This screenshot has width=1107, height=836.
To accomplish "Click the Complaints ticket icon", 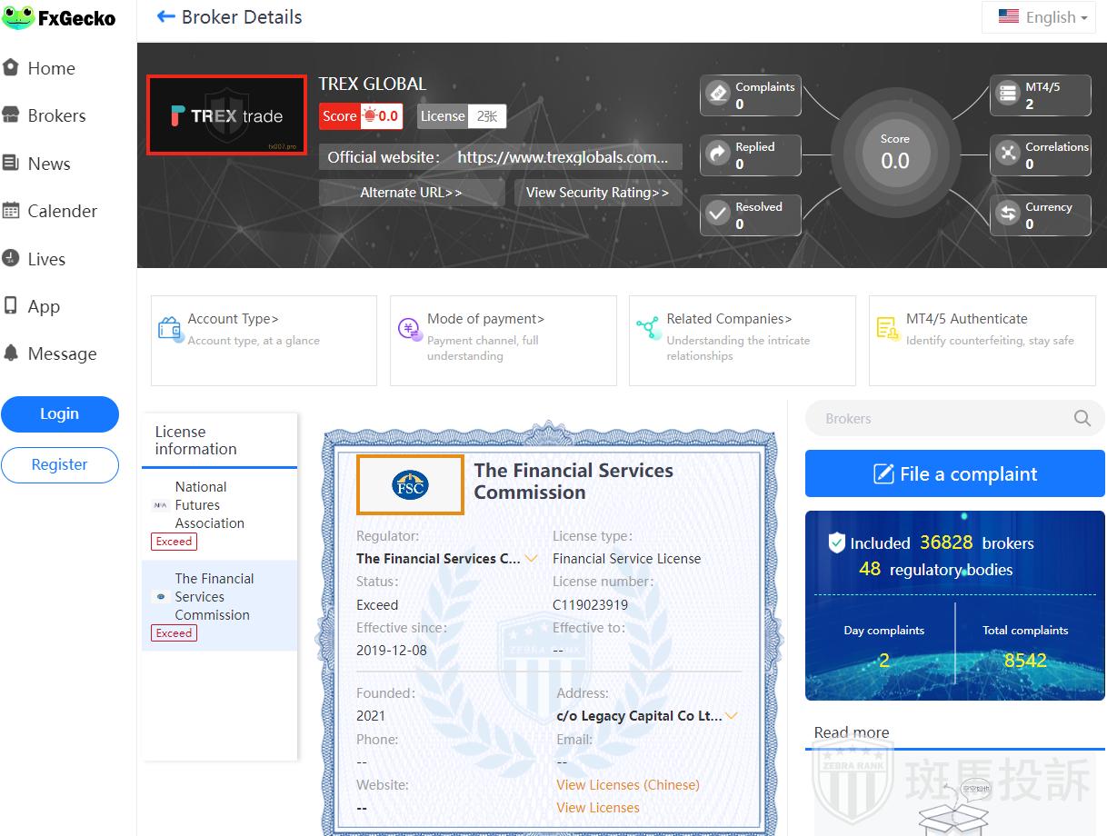I will [718, 95].
